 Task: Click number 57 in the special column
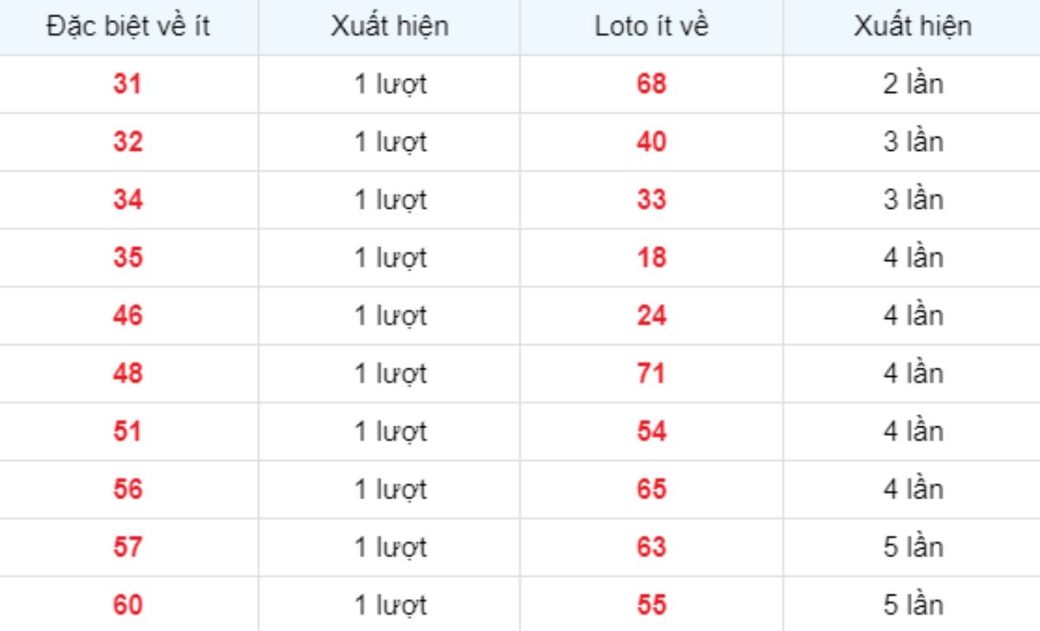point(127,548)
